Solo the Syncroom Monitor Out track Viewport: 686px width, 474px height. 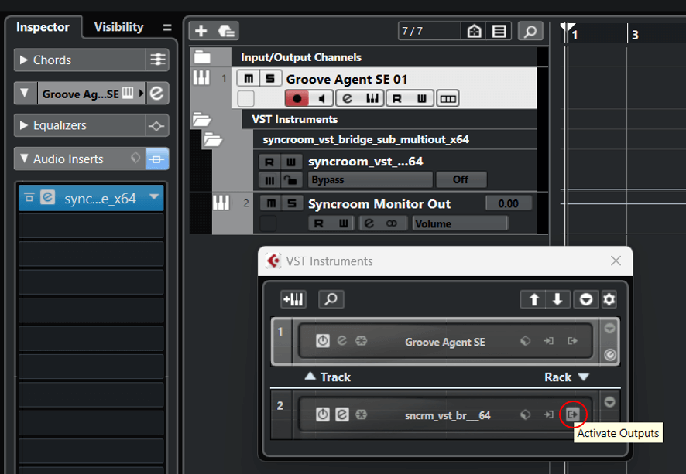point(291,203)
